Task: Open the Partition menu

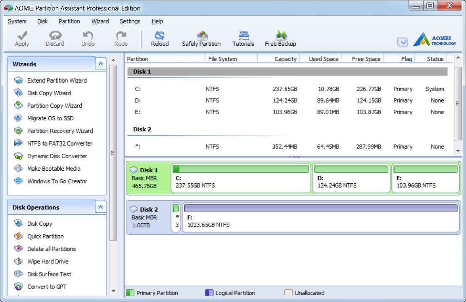Action: pyautogui.click(x=69, y=21)
